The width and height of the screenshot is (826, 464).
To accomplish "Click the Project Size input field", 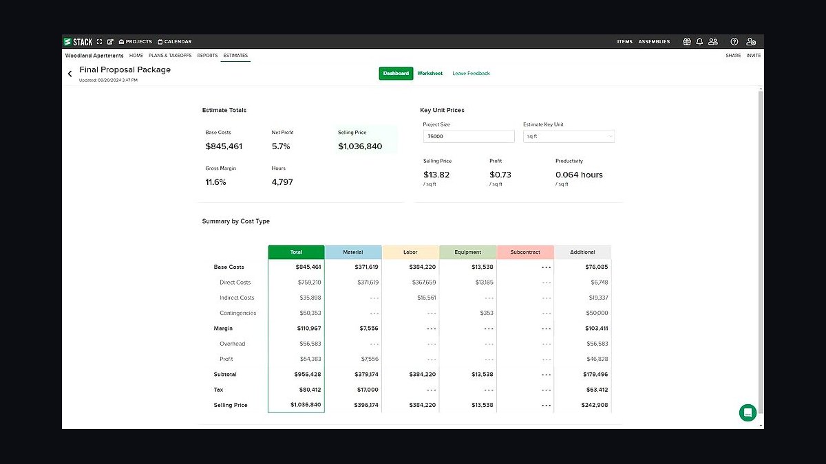I will (x=469, y=136).
